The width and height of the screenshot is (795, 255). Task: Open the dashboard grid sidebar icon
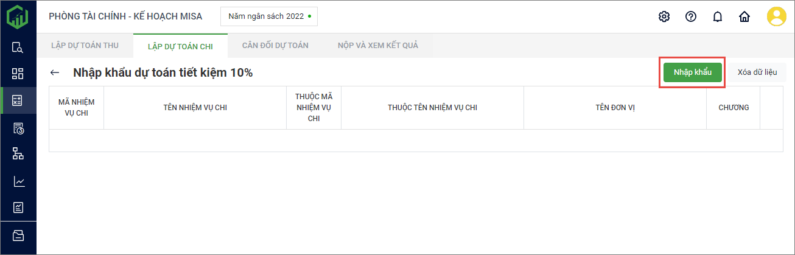(x=18, y=74)
